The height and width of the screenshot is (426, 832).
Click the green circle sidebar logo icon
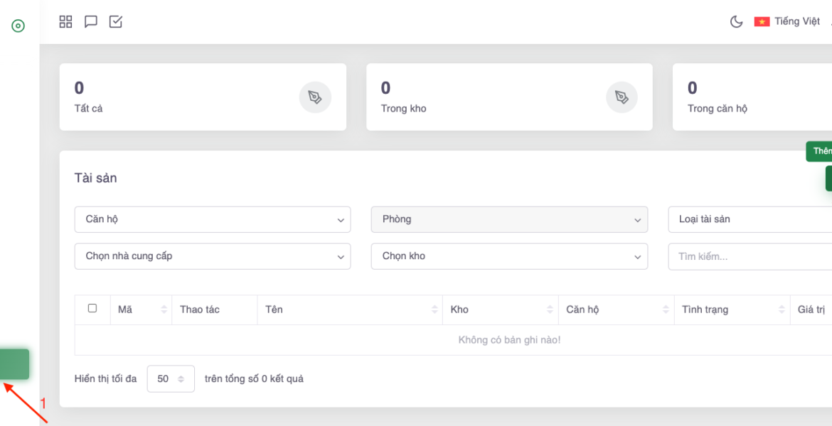click(x=18, y=26)
